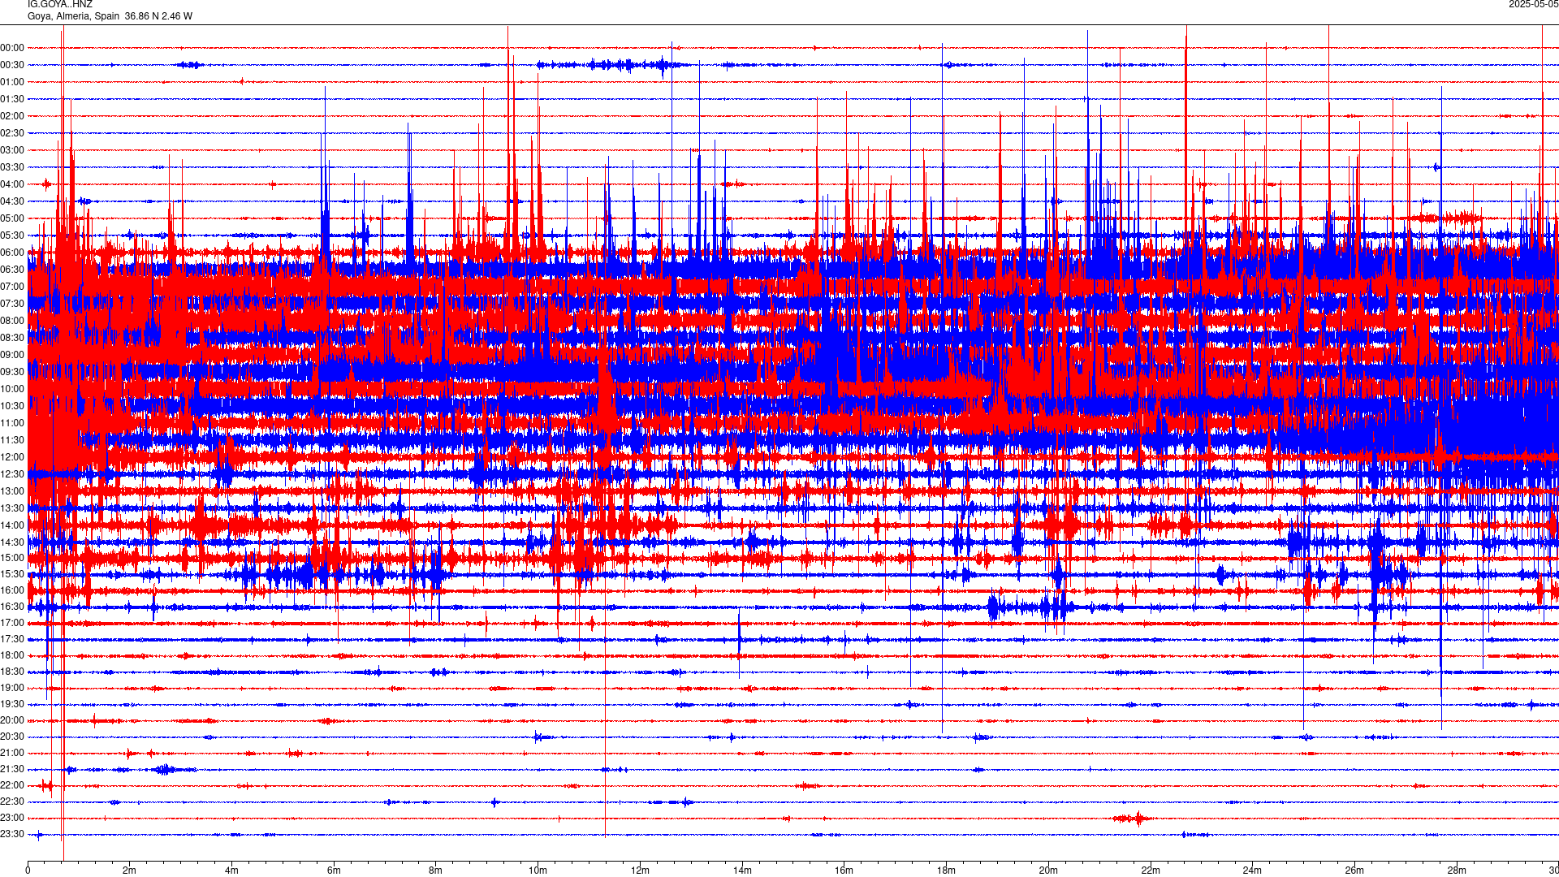This screenshot has width=1559, height=877.
Task: Select the 11:30 time row label
Action: 12,440
